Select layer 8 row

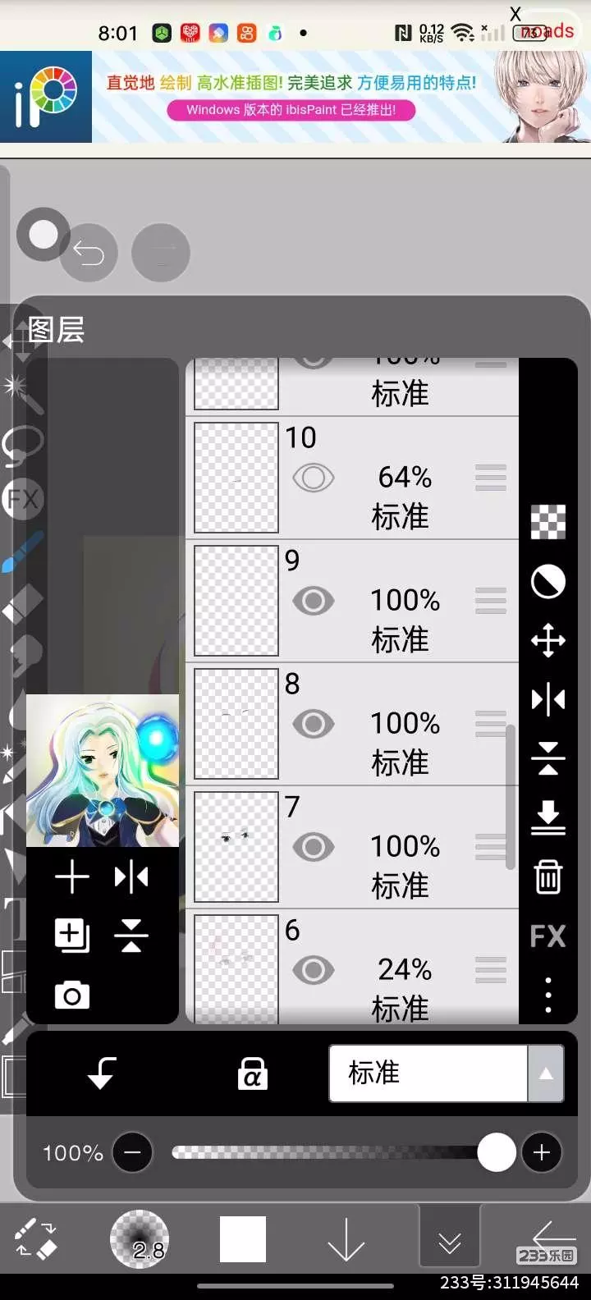tap(353, 724)
